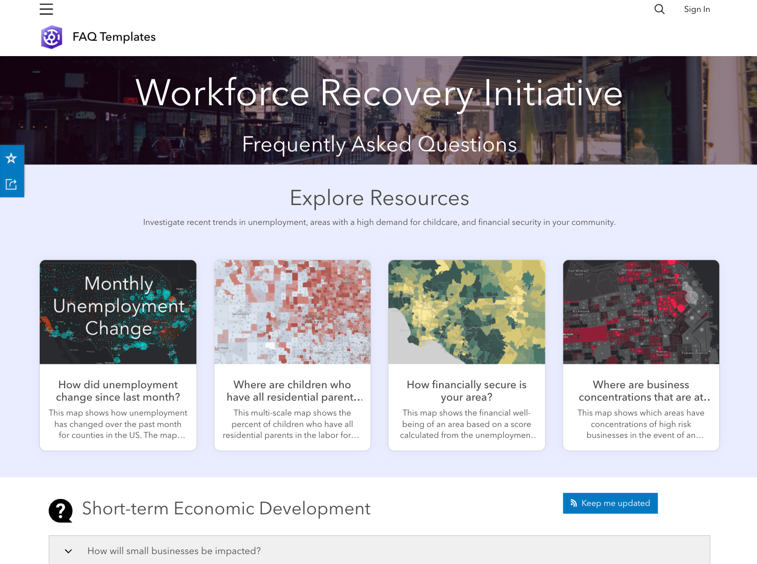Click 'How did unemployment change since last month?'
This screenshot has height=564, width=757.
tap(118, 391)
